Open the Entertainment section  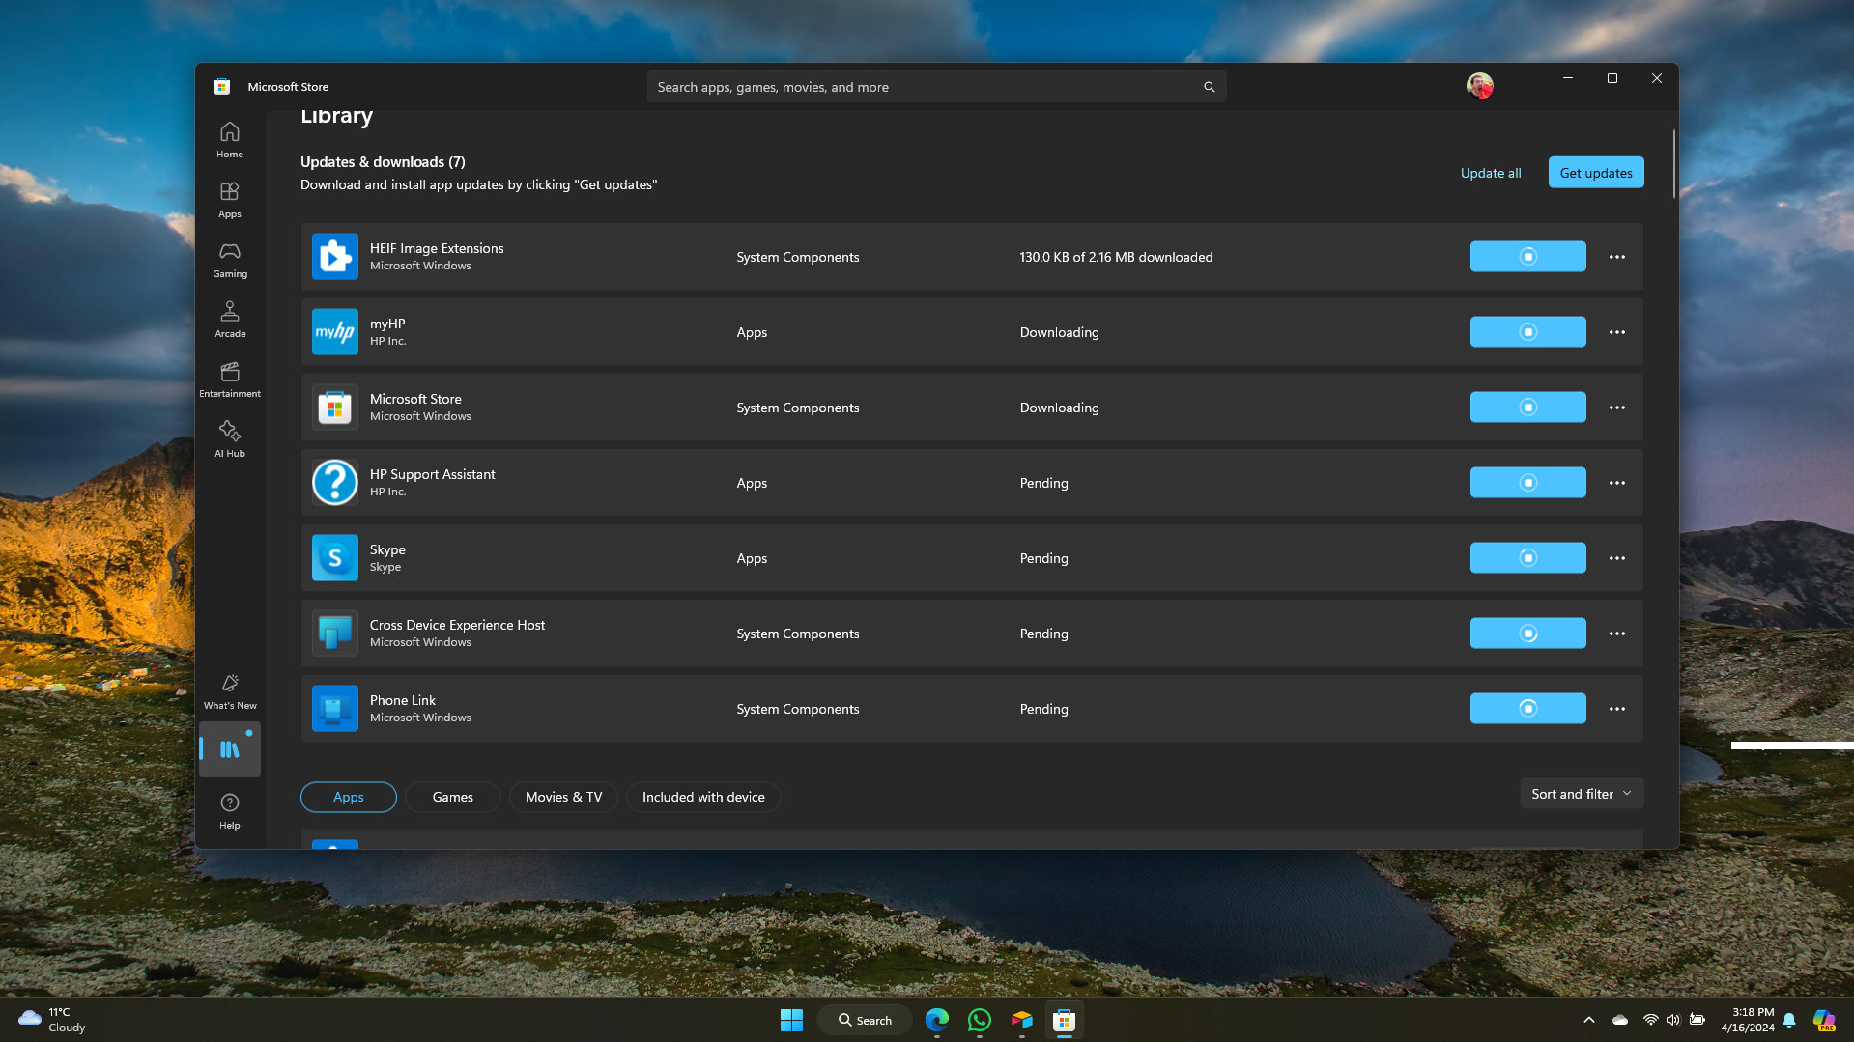pos(229,379)
